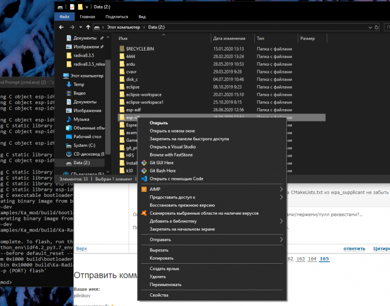
Task: Select Свойства in the context menu
Action: pyautogui.click(x=159, y=295)
